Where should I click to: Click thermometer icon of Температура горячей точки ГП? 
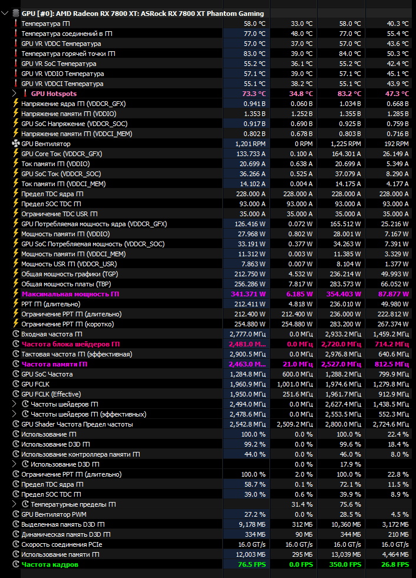(16, 54)
